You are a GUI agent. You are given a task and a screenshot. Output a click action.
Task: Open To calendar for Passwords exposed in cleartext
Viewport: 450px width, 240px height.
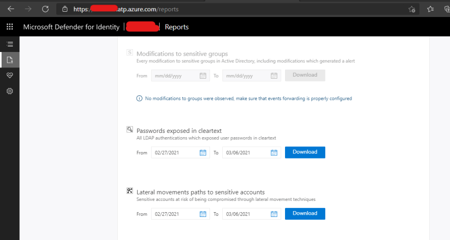274,153
